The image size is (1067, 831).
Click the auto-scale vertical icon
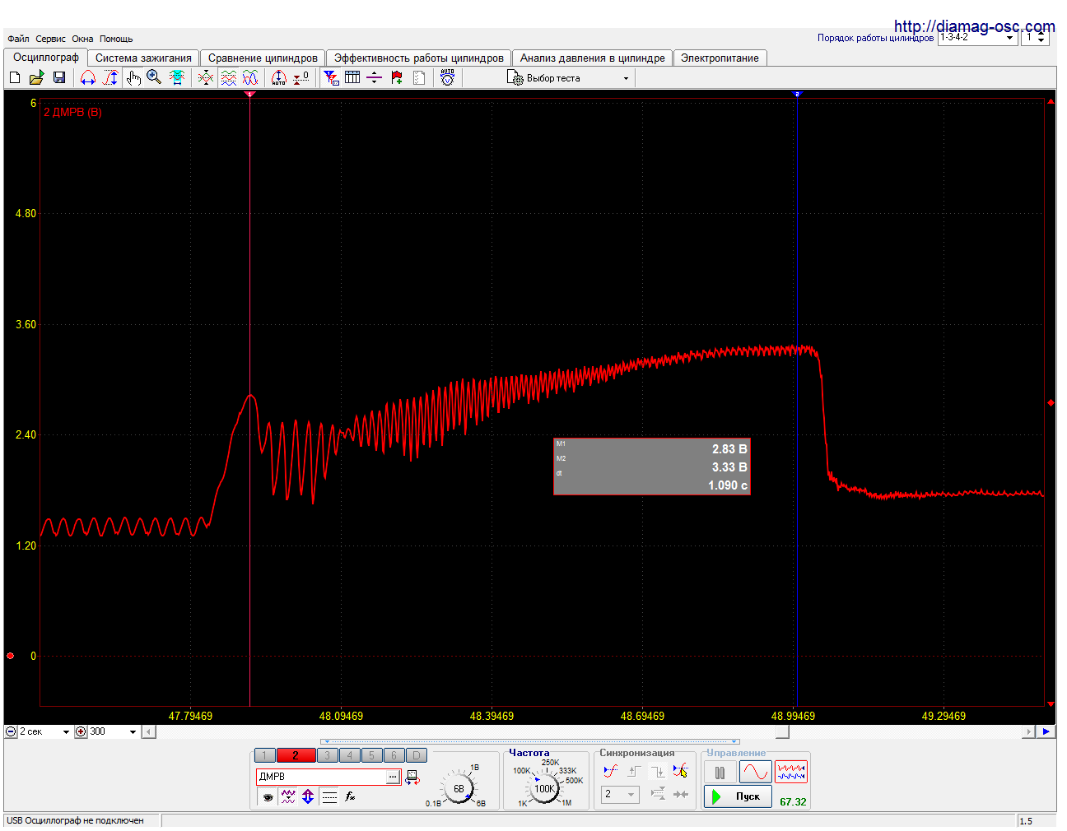pyautogui.click(x=279, y=77)
